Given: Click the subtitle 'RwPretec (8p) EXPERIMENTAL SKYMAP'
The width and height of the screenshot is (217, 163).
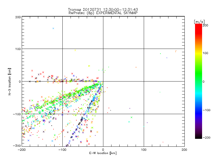Looking at the screenshot, I should point(103,13).
